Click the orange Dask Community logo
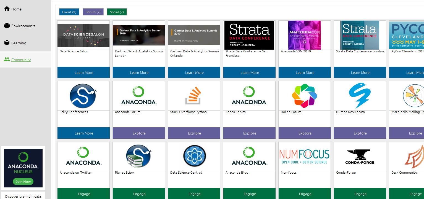The width and height of the screenshot is (424, 199). (x=414, y=157)
